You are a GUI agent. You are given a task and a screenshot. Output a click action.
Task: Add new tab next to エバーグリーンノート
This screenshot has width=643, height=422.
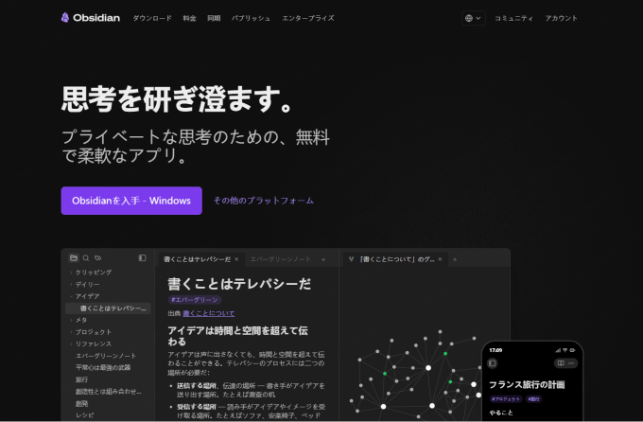[x=323, y=259]
